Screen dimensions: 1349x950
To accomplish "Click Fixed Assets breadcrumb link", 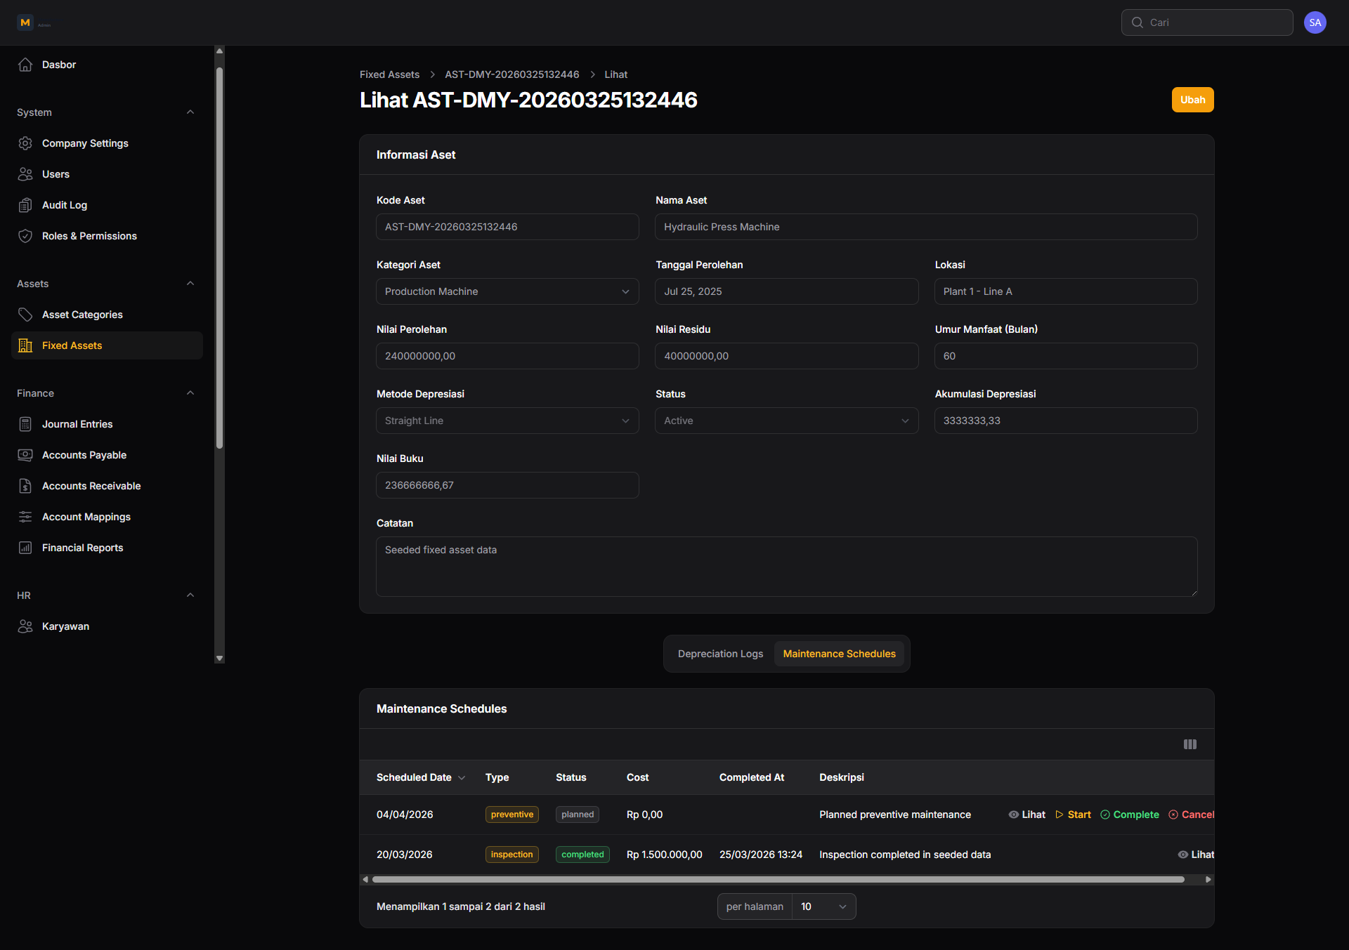I will click(x=389, y=74).
